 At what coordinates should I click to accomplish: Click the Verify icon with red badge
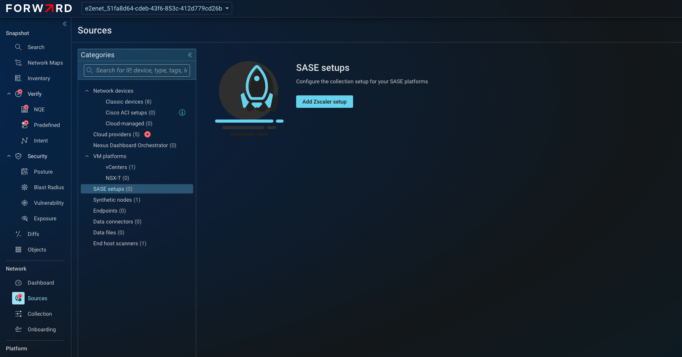[x=18, y=93]
